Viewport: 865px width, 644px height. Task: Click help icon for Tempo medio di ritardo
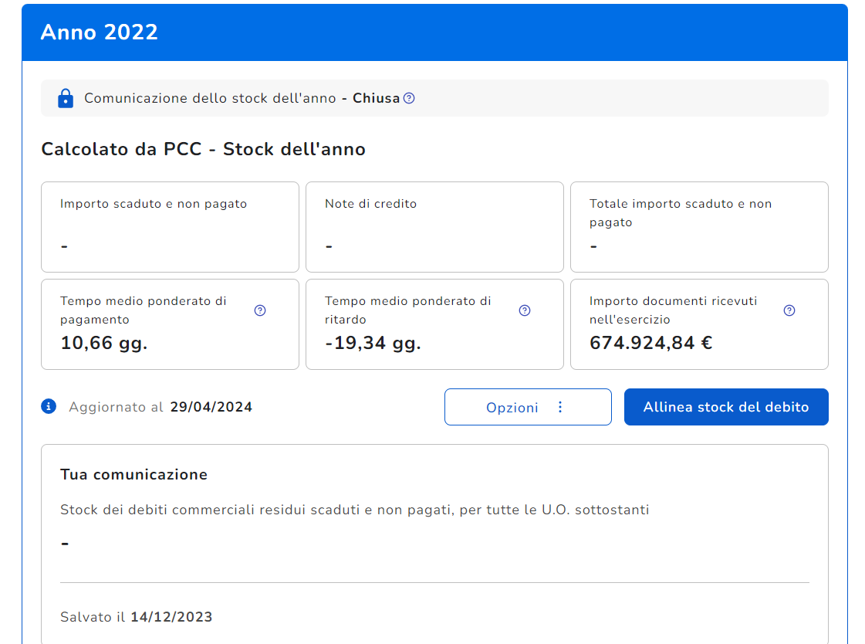[525, 310]
